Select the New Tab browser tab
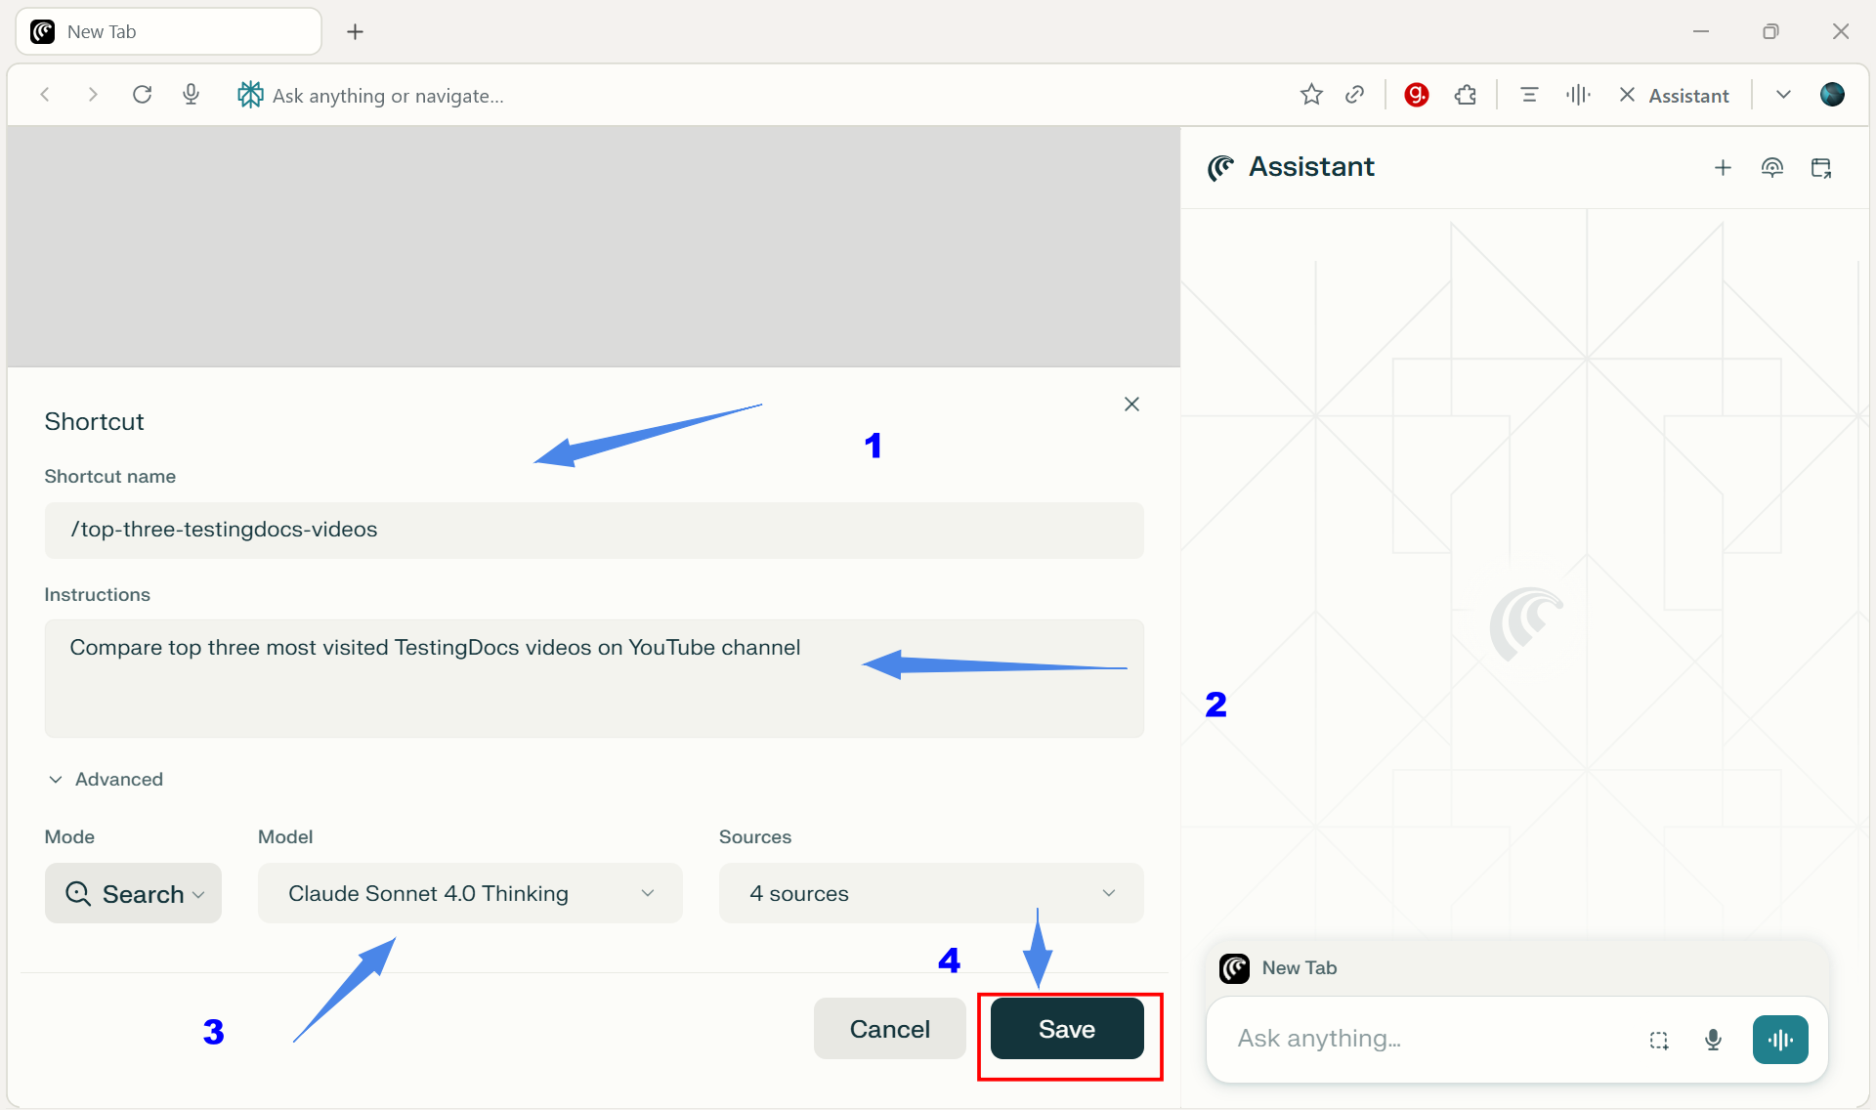1876x1110 pixels. [x=168, y=32]
